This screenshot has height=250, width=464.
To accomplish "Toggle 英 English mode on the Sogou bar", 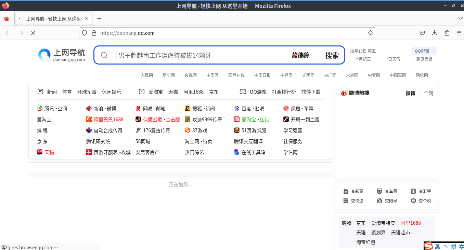I will pos(437,246).
